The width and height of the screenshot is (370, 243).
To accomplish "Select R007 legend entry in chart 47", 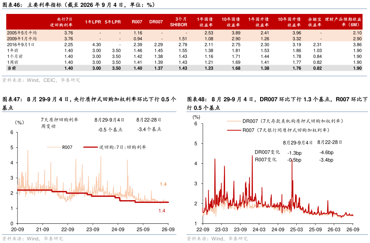I will click(60, 147).
